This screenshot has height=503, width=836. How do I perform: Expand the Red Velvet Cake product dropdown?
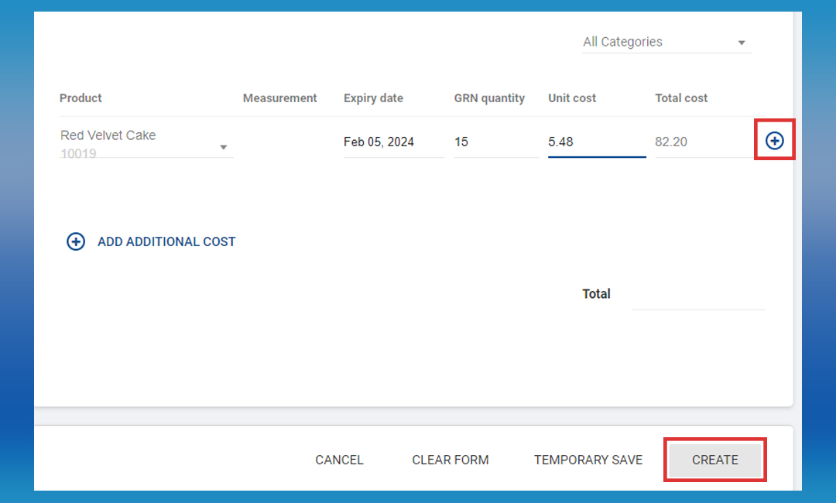click(223, 147)
